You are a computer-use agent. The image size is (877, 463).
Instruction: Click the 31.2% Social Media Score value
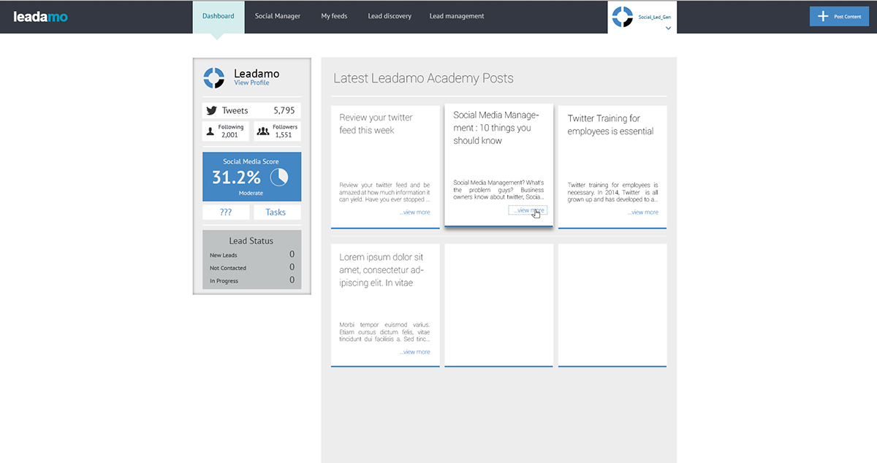[x=236, y=177]
